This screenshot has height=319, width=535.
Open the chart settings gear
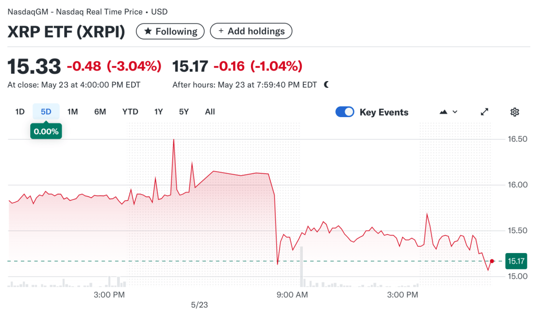(515, 111)
